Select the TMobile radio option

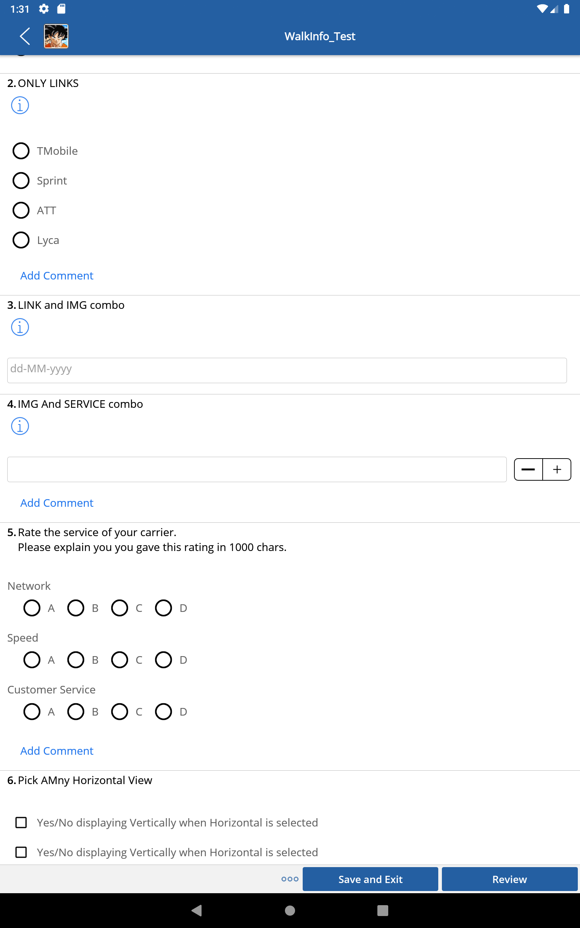point(21,151)
